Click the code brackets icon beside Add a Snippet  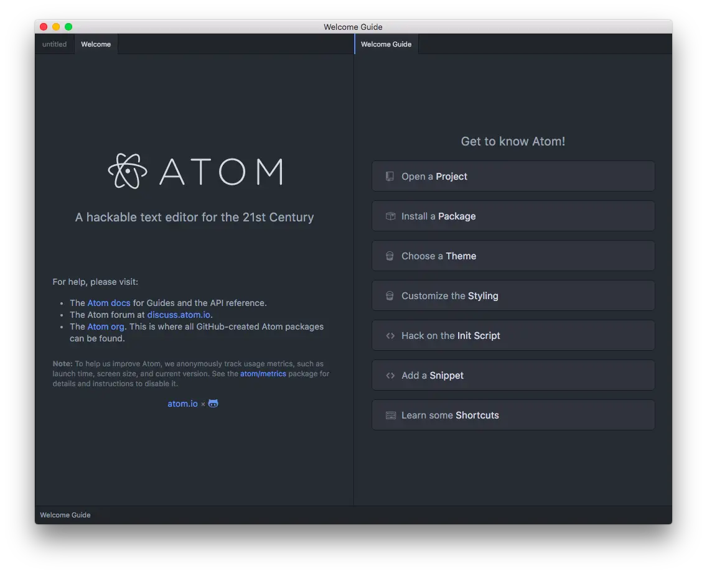(x=390, y=376)
